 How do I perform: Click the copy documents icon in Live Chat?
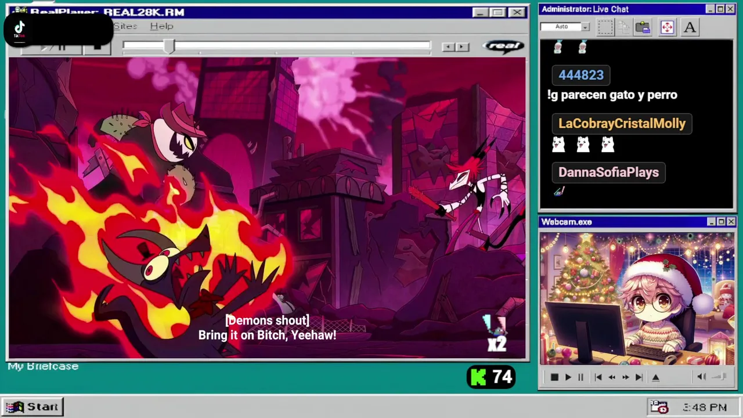pos(623,27)
